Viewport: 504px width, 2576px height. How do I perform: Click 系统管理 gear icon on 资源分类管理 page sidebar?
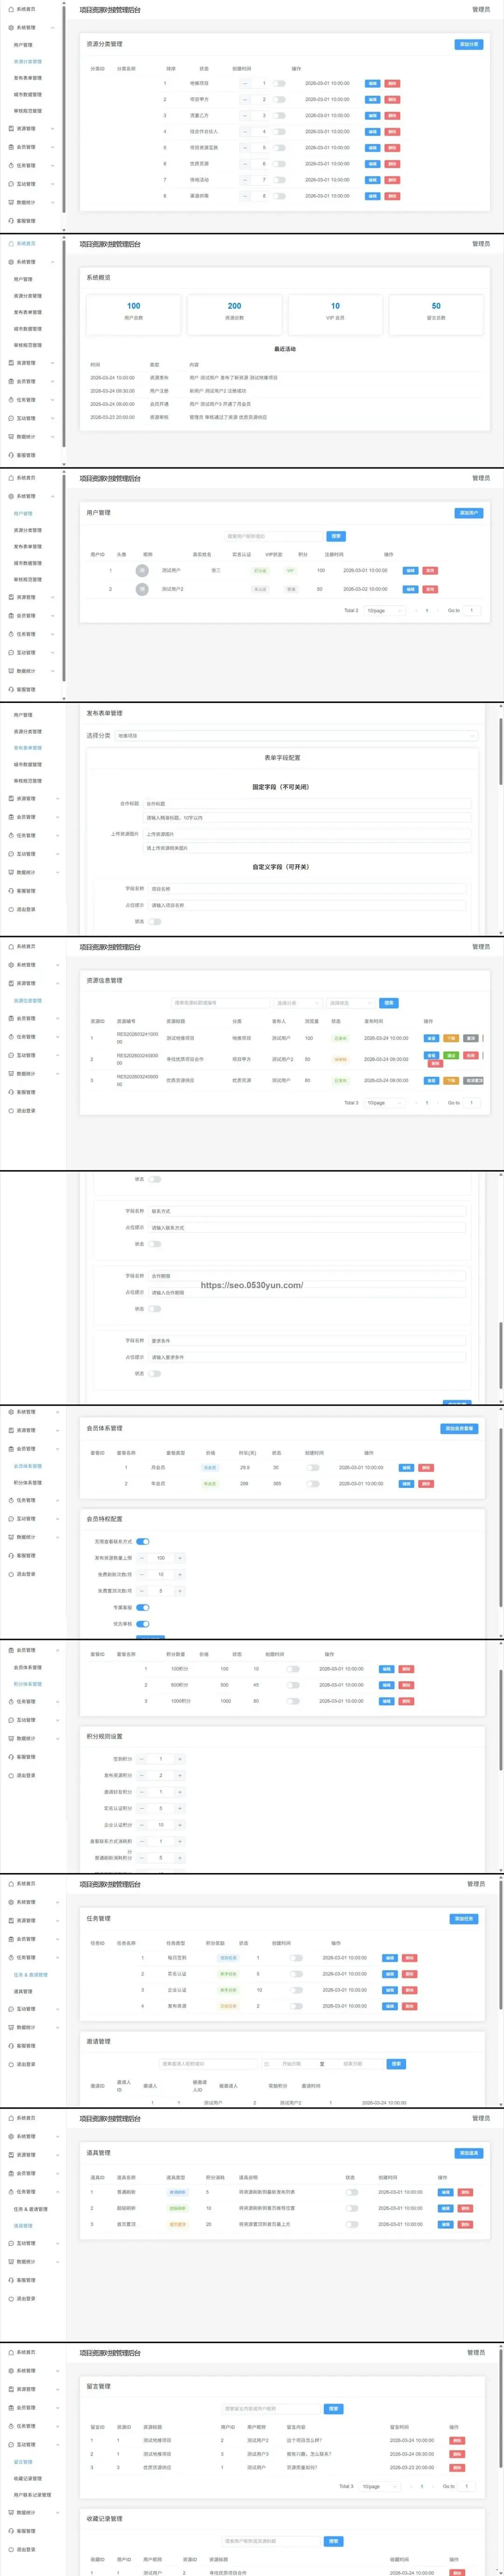click(x=11, y=28)
